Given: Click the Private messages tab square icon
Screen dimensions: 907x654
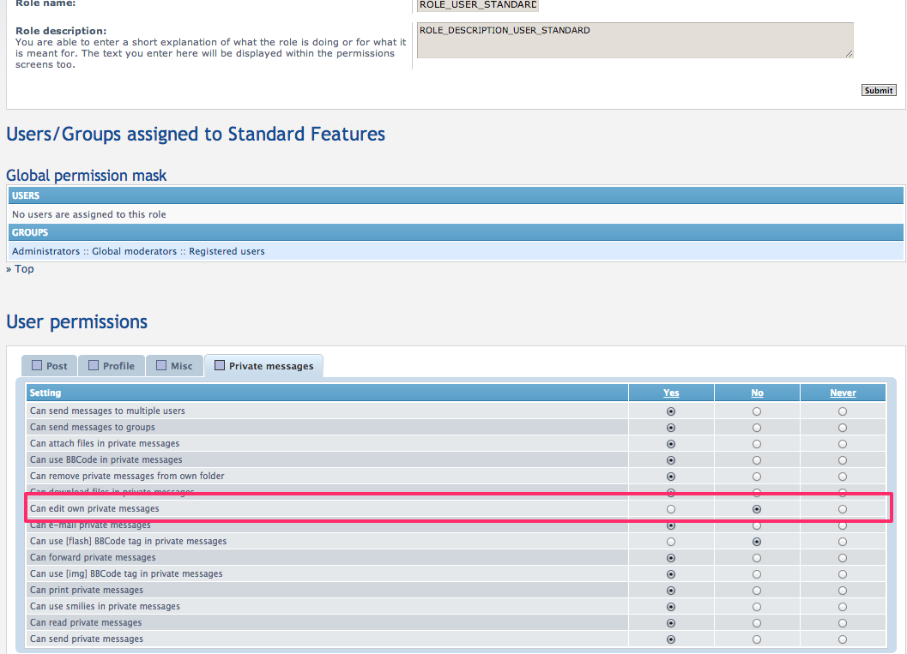Looking at the screenshot, I should tap(219, 365).
